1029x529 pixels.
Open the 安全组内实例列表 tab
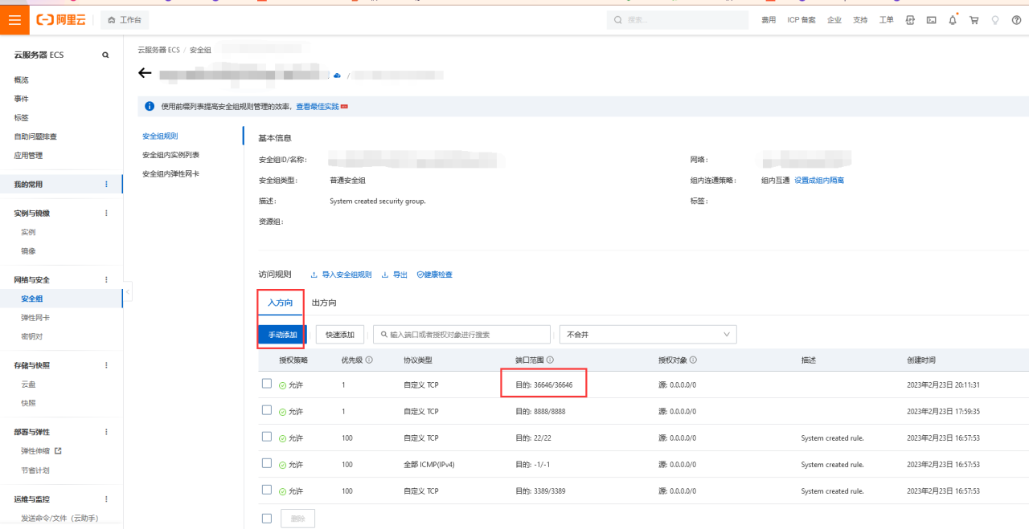170,155
